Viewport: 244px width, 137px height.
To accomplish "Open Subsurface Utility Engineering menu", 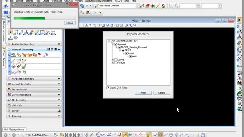I will 99,1.
